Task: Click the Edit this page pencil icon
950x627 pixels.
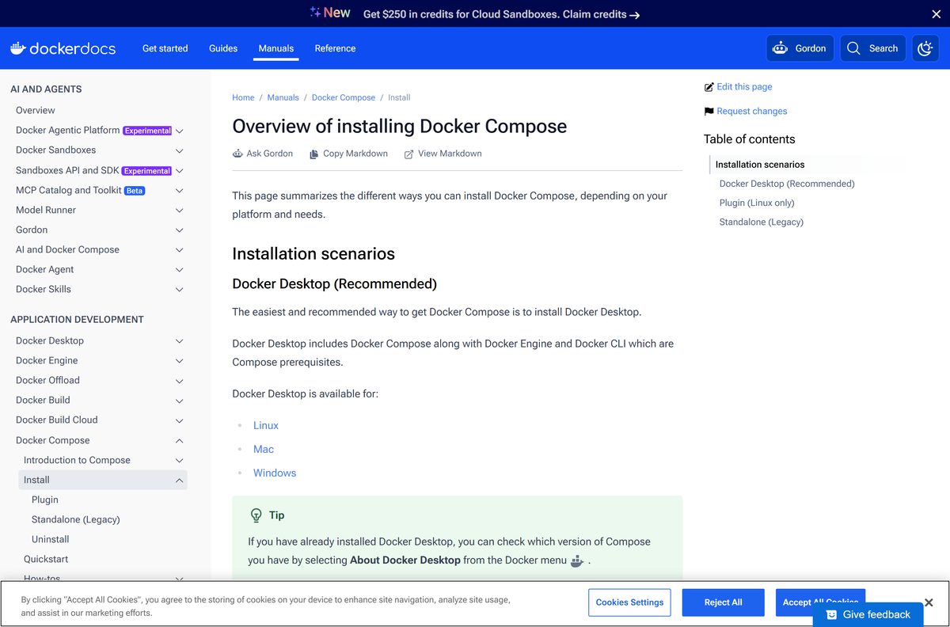Action: click(709, 87)
